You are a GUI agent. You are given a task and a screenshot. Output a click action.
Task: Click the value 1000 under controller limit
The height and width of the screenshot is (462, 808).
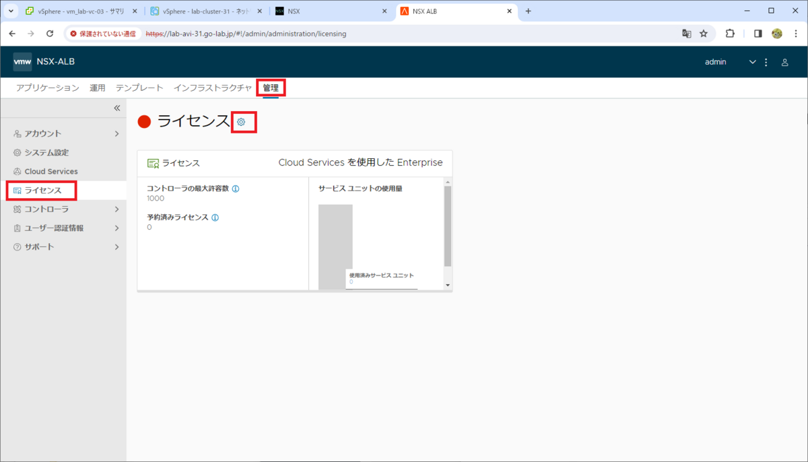click(x=156, y=198)
